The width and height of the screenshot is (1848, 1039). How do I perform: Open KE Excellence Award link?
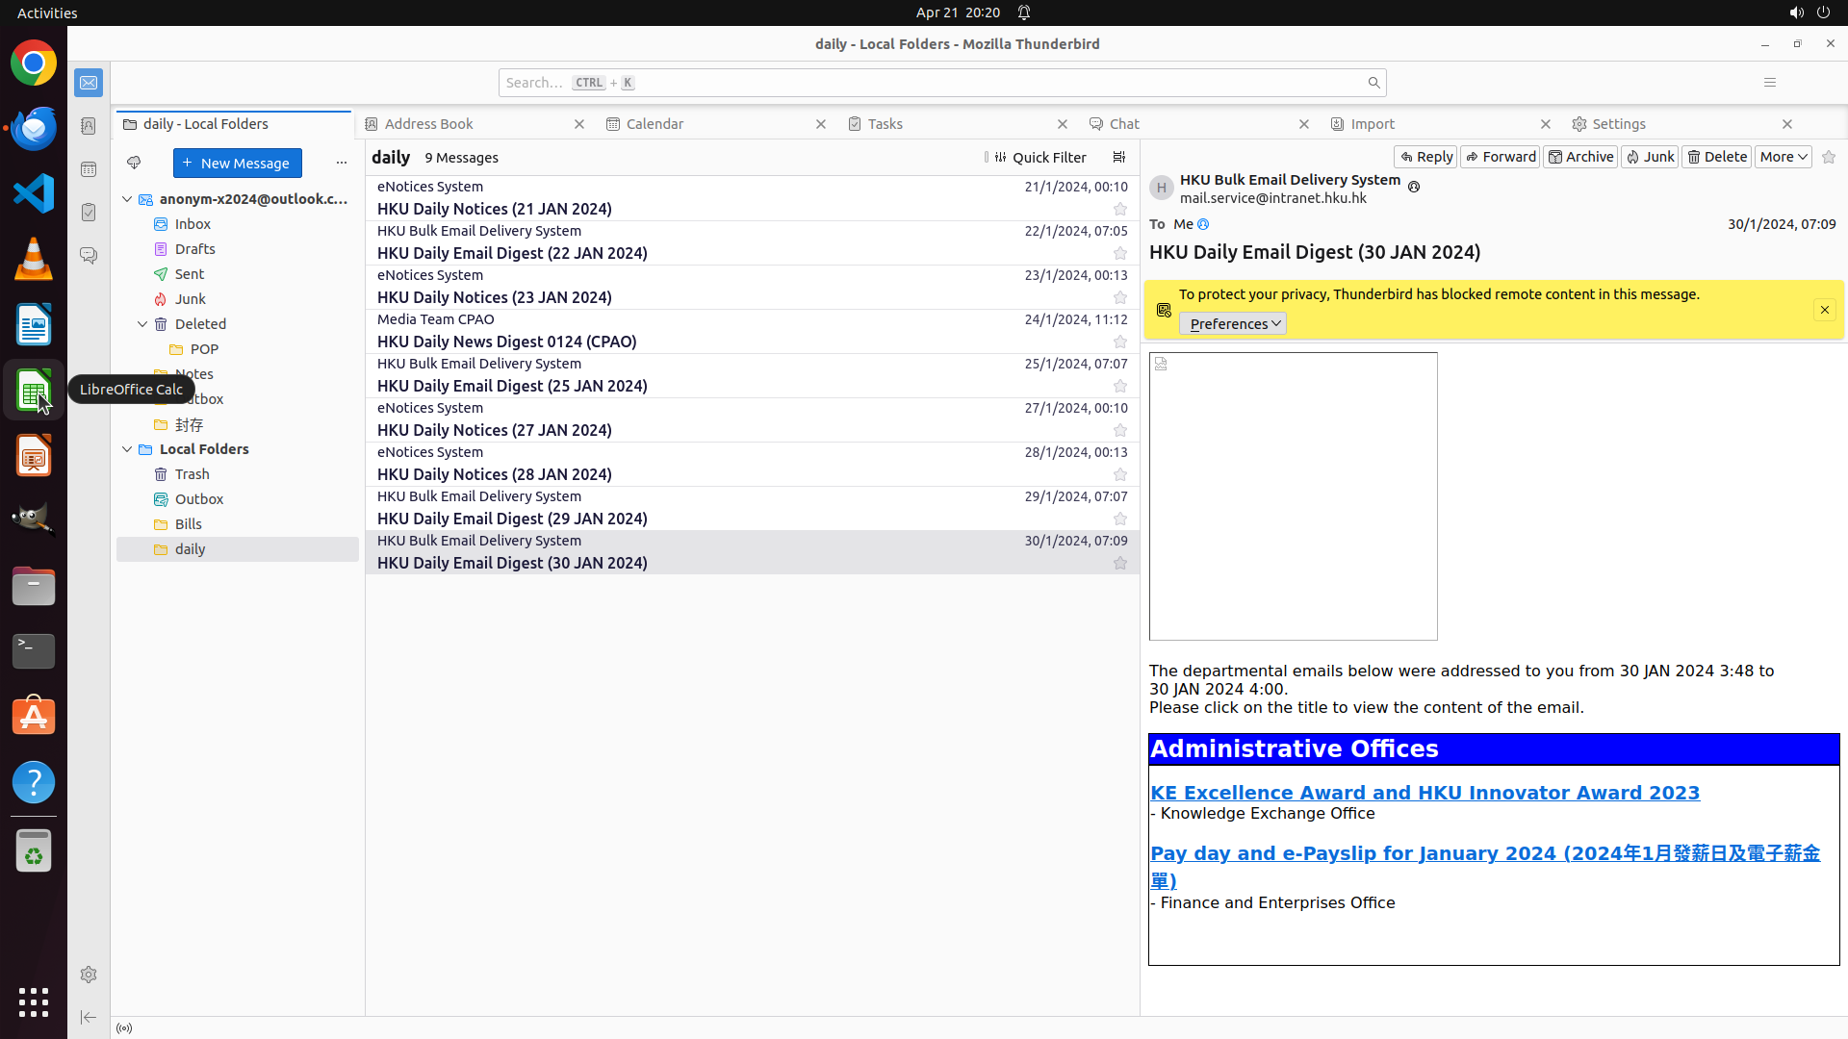click(1424, 793)
